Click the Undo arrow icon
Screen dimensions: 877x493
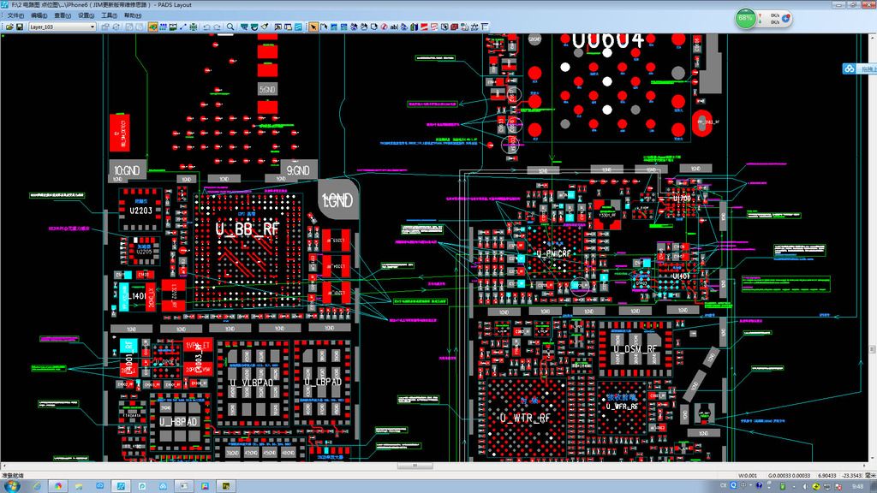(207, 27)
